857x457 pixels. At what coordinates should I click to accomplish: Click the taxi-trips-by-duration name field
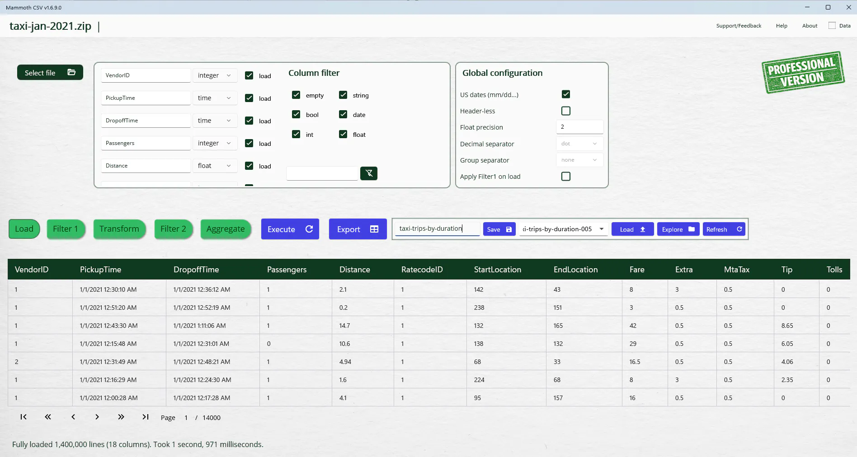(x=437, y=228)
